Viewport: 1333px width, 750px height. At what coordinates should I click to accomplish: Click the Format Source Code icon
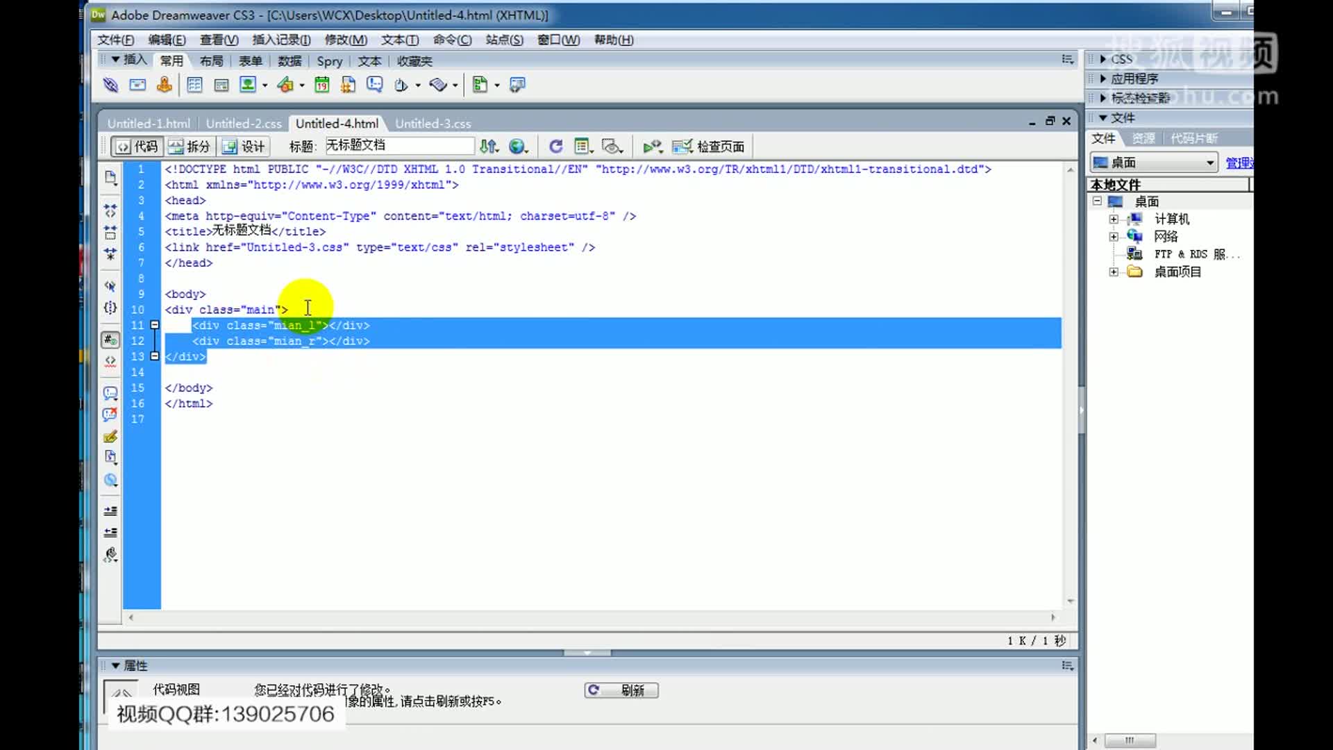(x=110, y=555)
